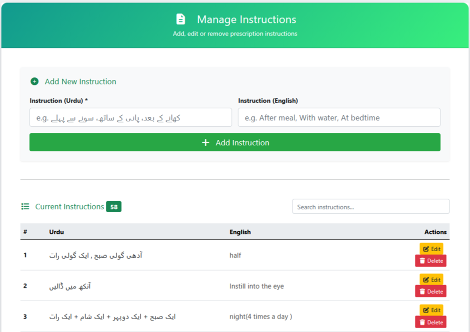
Task: Delete the 'half' instruction in row 1
Action: tap(430, 261)
